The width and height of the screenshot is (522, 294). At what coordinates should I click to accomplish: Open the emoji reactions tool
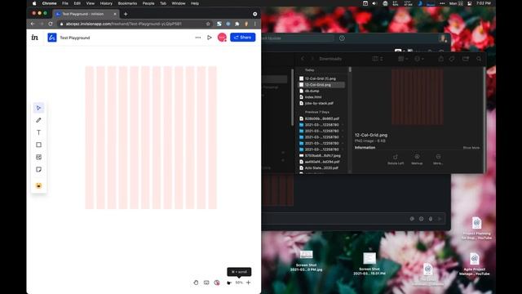tap(38, 185)
